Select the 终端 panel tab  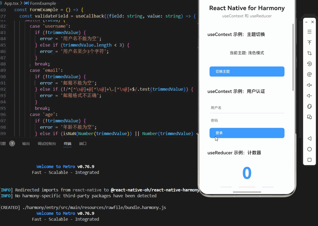(x=68, y=144)
